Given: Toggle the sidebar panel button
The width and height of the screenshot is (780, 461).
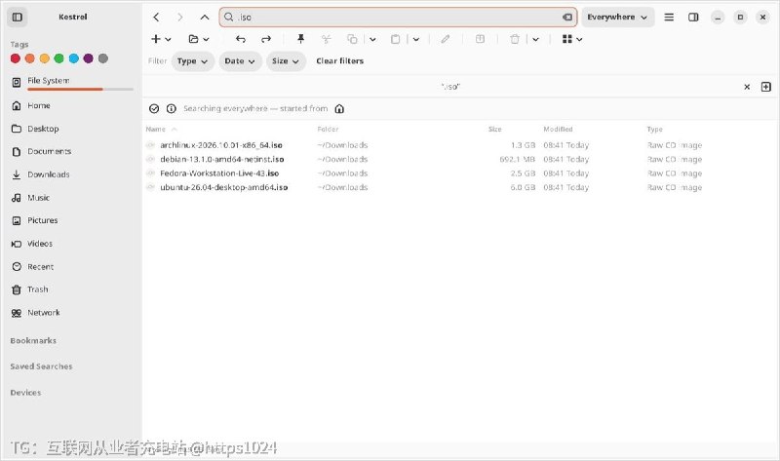Looking at the screenshot, I should coord(17,17).
